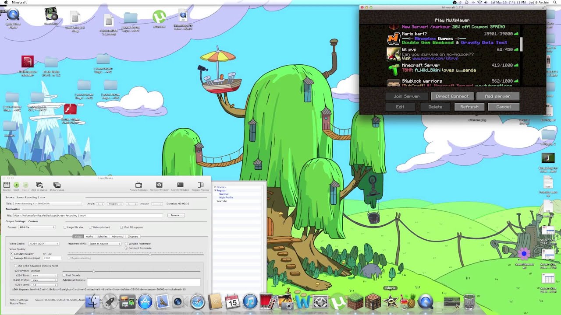Switch to the Chapters tab

133,237
